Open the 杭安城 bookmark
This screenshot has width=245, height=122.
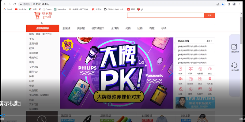coord(97,9)
